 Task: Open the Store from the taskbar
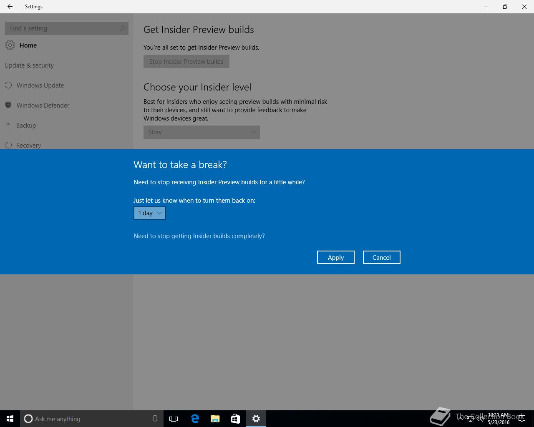(235, 419)
